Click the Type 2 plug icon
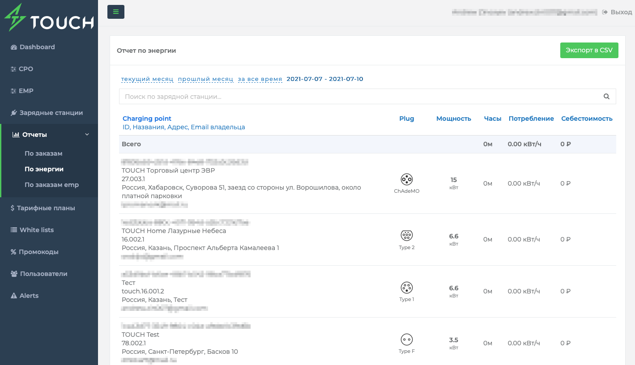635x365 pixels. [407, 235]
